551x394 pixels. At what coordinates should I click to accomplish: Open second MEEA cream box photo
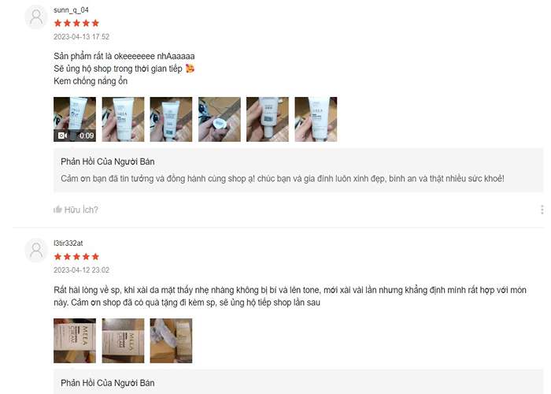coord(123,340)
